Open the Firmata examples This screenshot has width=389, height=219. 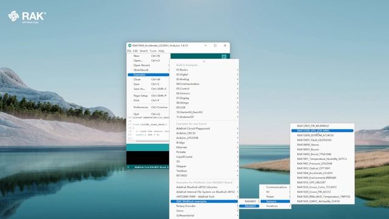pos(204,152)
